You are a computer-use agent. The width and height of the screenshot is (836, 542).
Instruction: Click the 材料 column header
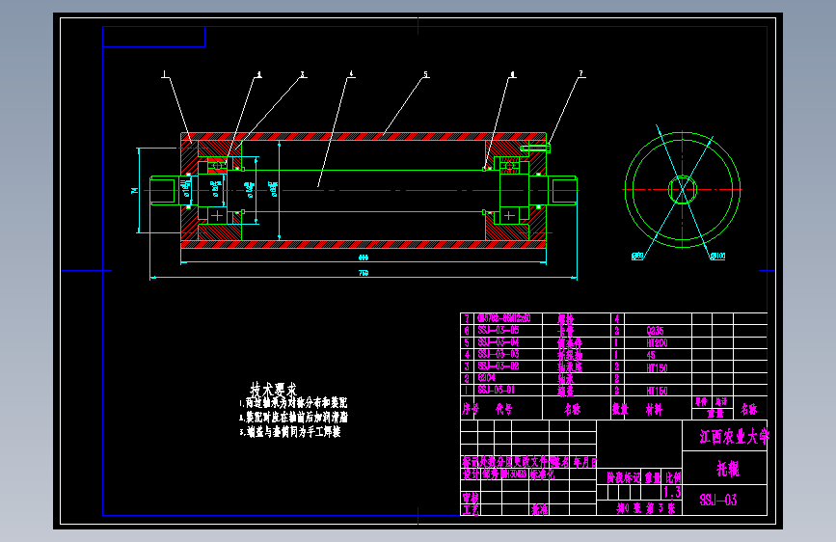tap(654, 409)
